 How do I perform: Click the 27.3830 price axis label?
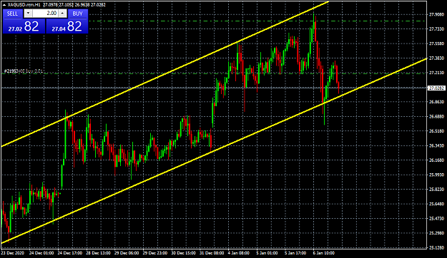click(436, 58)
